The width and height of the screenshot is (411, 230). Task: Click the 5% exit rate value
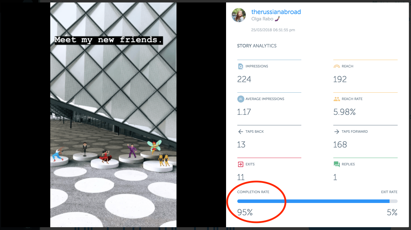coord(392,212)
